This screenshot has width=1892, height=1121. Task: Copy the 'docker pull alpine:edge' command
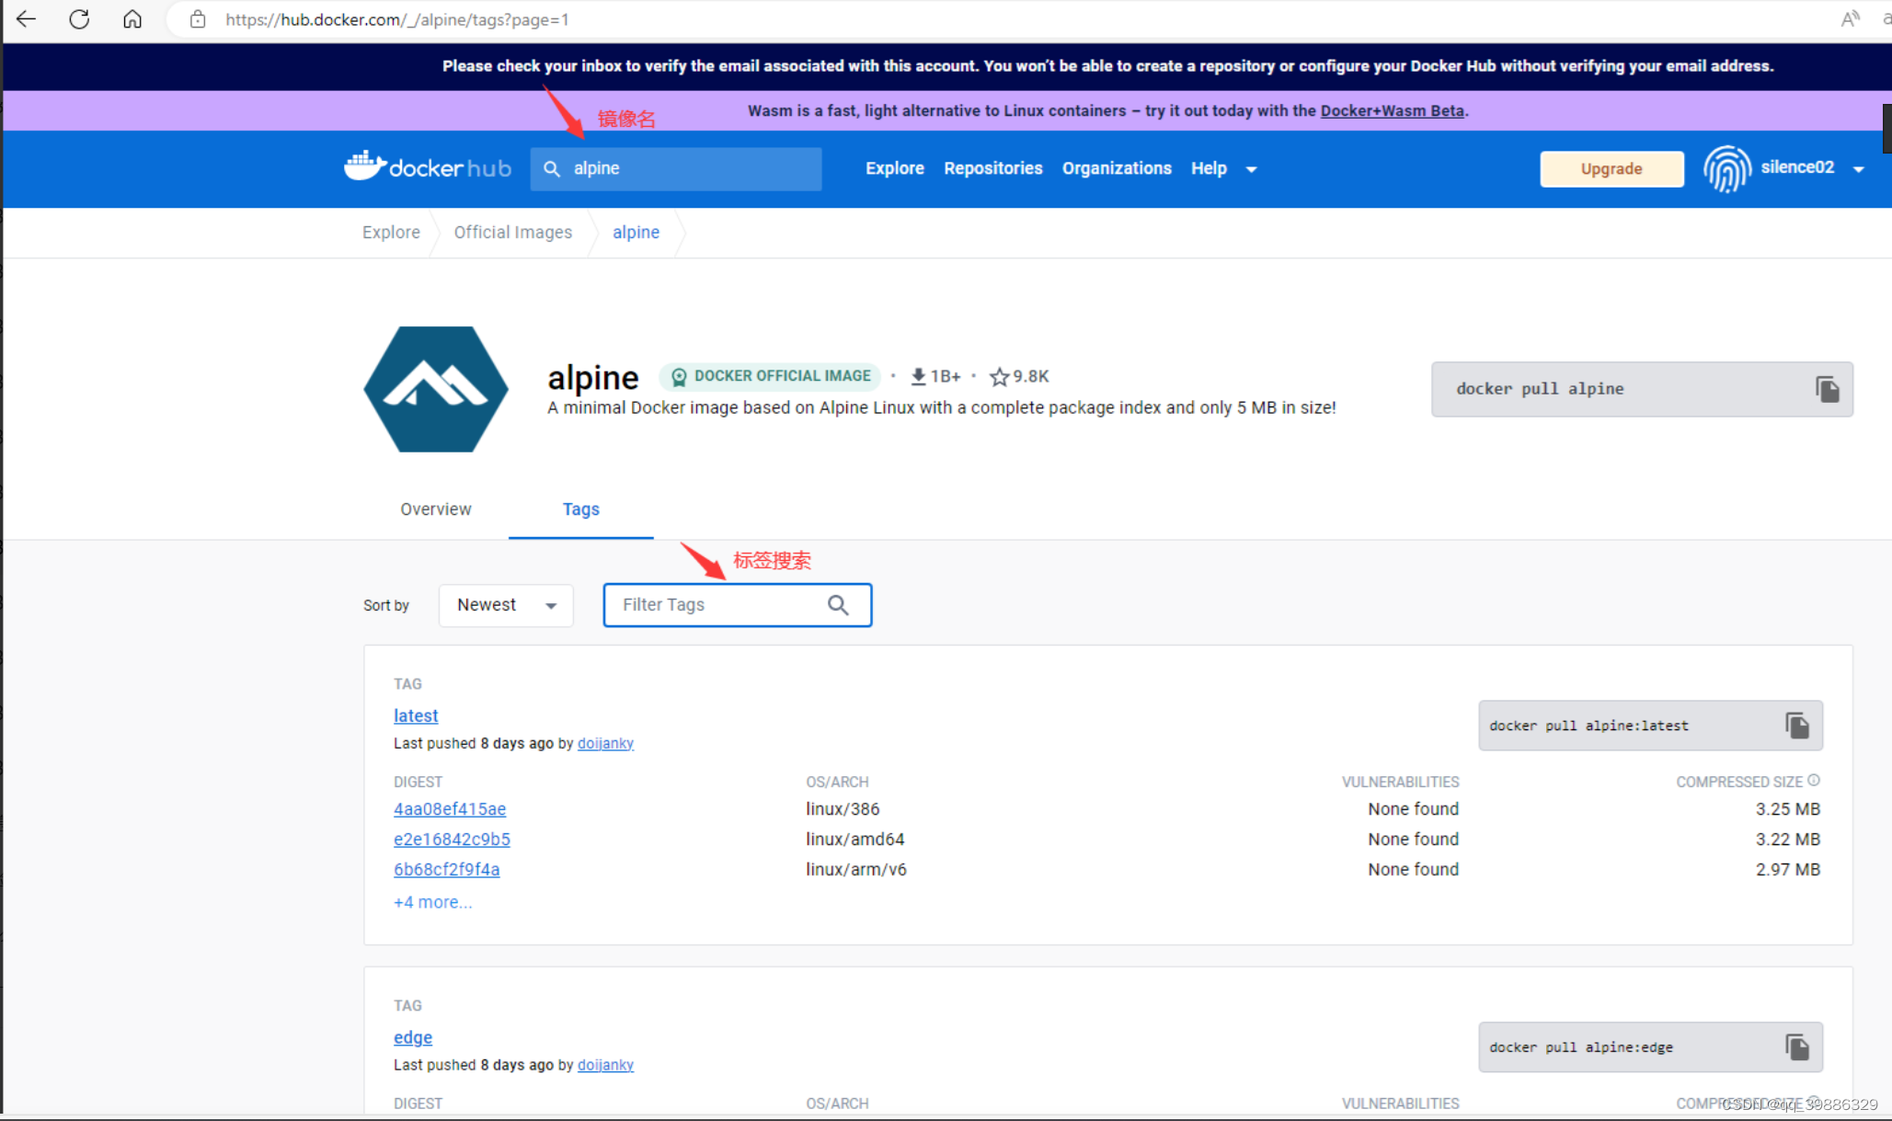pyautogui.click(x=1796, y=1047)
